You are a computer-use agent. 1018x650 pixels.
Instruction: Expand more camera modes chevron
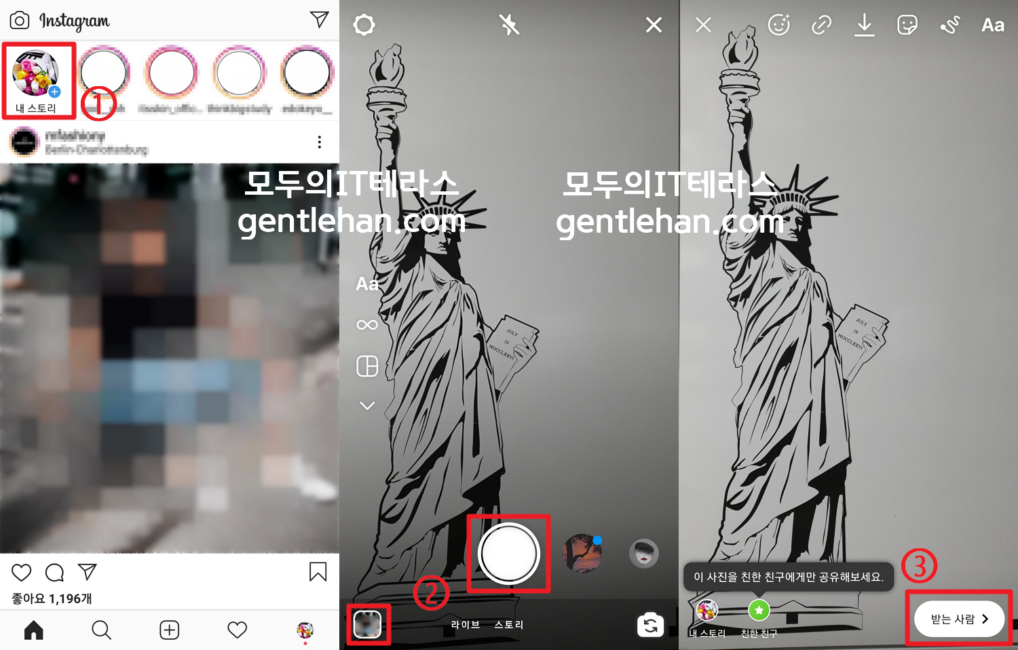pos(367,406)
